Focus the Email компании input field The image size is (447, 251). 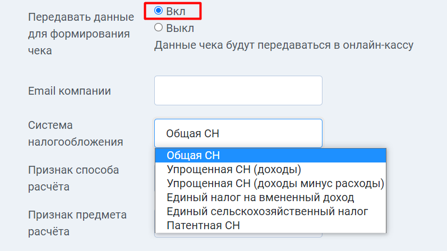click(238, 90)
